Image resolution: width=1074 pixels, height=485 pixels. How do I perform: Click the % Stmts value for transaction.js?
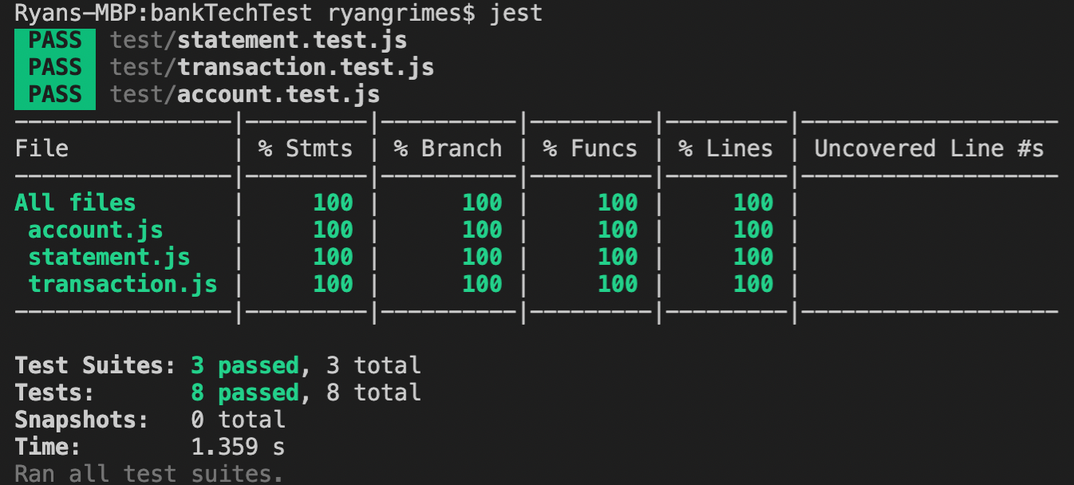[x=333, y=284]
